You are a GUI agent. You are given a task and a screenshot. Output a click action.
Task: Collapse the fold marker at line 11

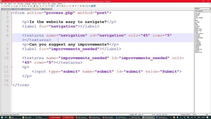tap(12, 67)
